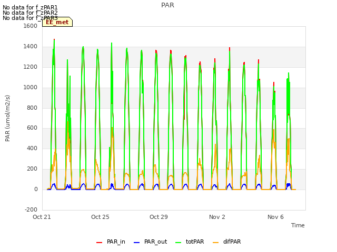Click the 1400 y-axis tick label
The image size is (337, 252).
click(x=31, y=47)
